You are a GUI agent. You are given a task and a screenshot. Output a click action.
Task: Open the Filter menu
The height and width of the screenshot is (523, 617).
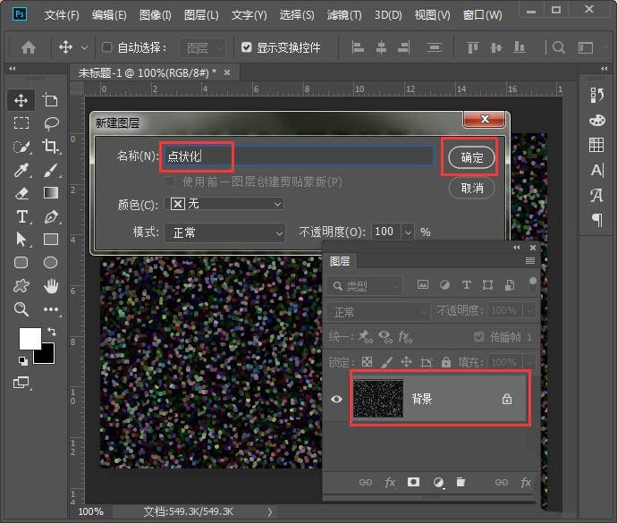point(344,15)
